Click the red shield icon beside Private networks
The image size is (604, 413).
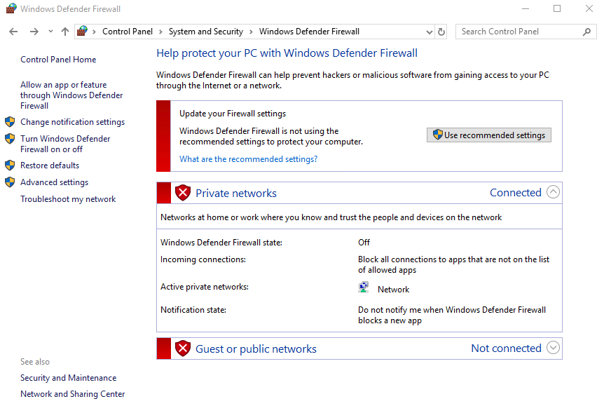pyautogui.click(x=183, y=193)
